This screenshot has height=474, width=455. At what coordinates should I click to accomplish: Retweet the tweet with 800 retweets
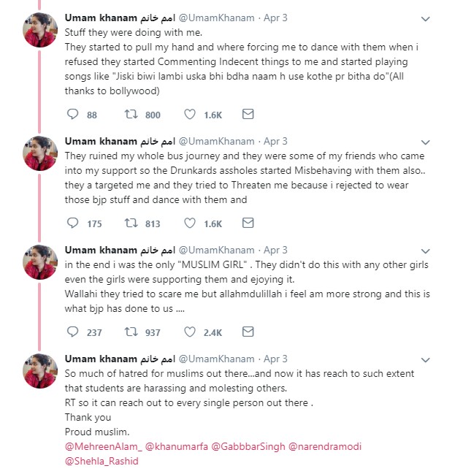[x=131, y=114]
